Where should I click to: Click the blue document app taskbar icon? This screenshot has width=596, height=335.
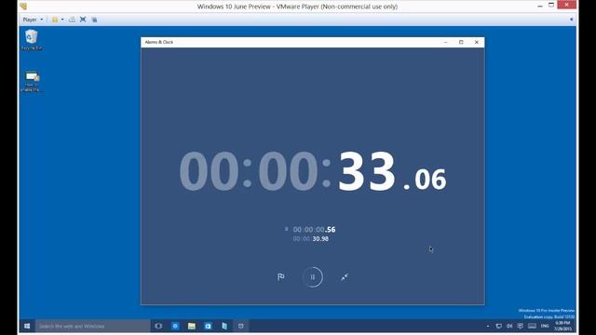point(224,326)
